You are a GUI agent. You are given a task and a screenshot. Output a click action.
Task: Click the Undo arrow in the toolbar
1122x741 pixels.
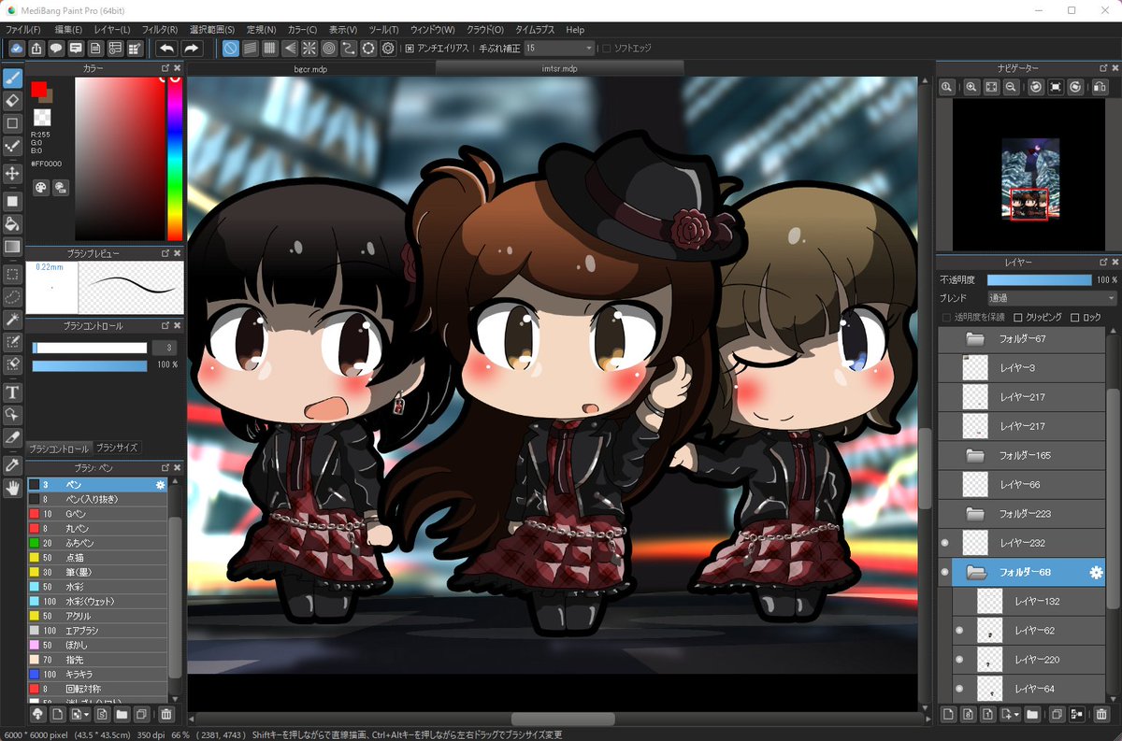point(166,48)
